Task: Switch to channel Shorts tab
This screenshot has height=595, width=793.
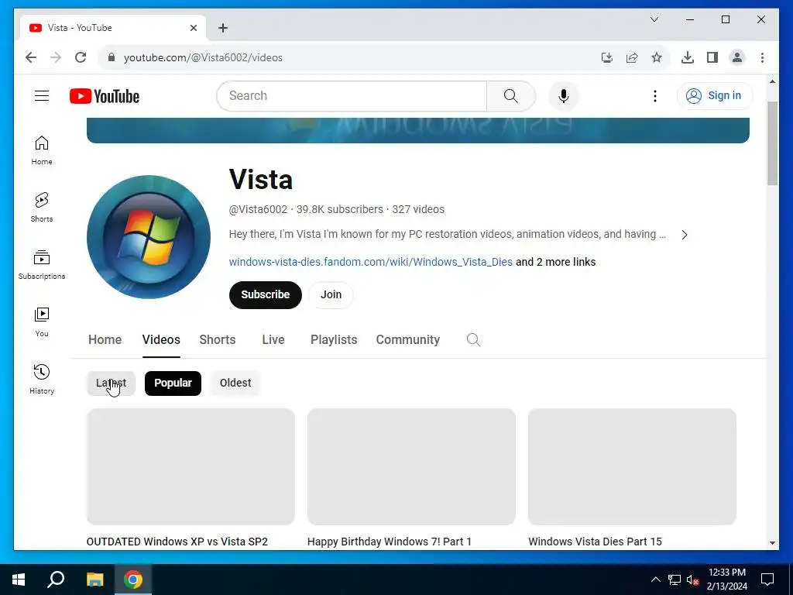Action: [218, 339]
